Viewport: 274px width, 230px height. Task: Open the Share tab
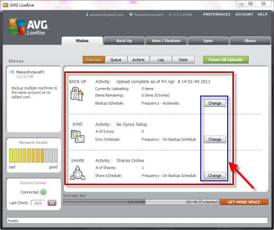(x=250, y=41)
